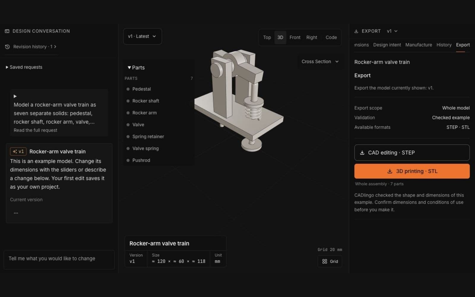Expand the Saved requests section

(x=24, y=67)
